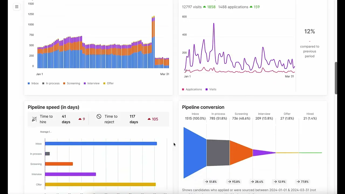
Task: Toggle In process legend entry
Action: pos(51,83)
